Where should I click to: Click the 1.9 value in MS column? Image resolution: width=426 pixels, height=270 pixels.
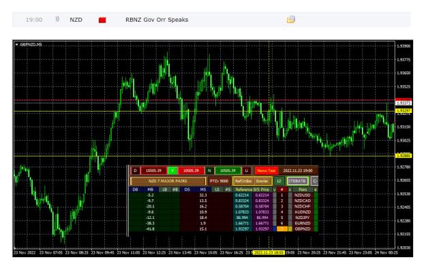click(x=203, y=223)
